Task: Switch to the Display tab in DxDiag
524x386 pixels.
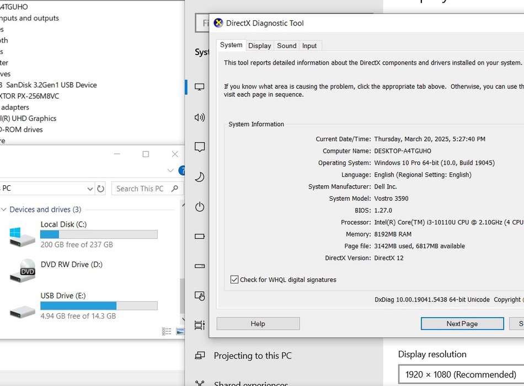Action: 259,46
